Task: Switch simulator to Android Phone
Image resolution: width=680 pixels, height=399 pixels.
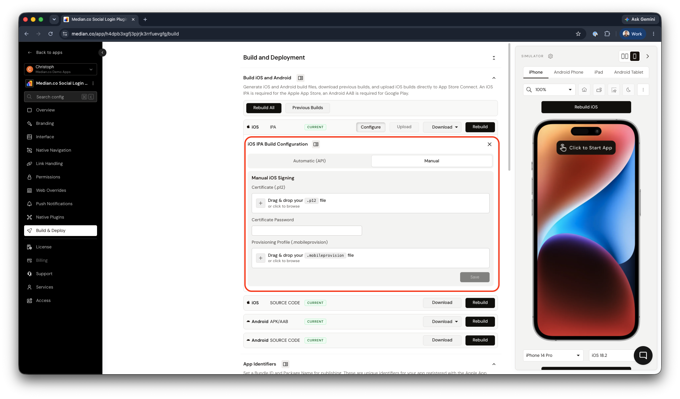Action: (568, 72)
